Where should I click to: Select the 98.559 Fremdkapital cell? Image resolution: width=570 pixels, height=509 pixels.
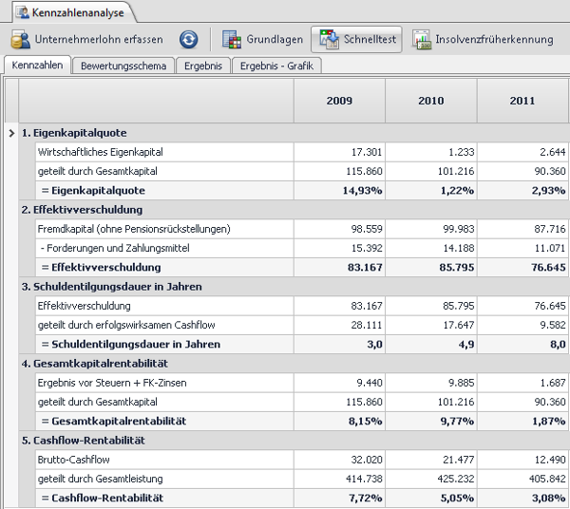tap(339, 229)
